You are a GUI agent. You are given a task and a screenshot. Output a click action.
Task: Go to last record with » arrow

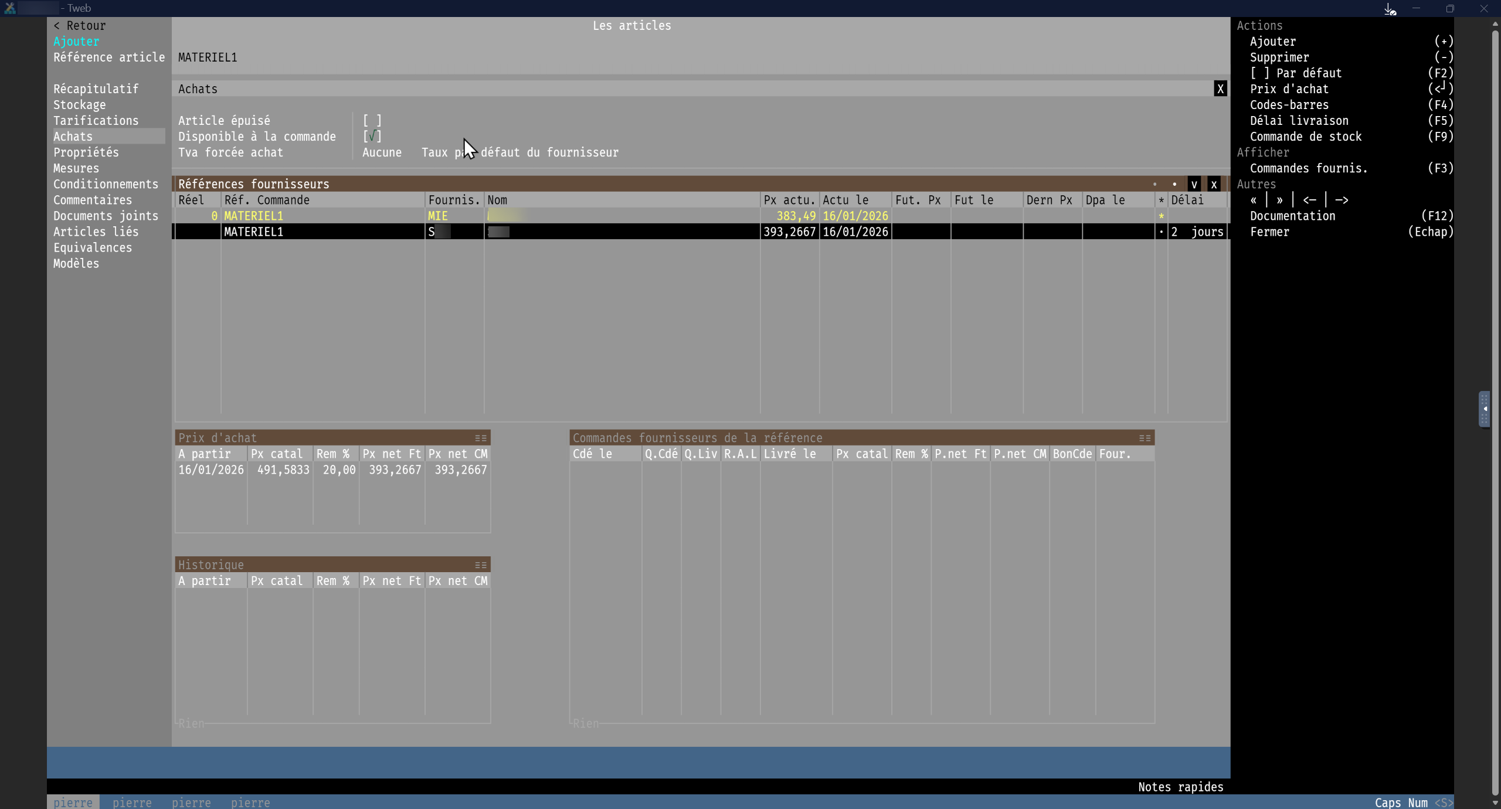1279,200
